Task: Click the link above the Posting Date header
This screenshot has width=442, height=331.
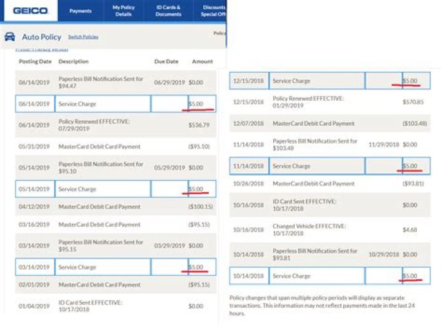Action: pos(42,49)
